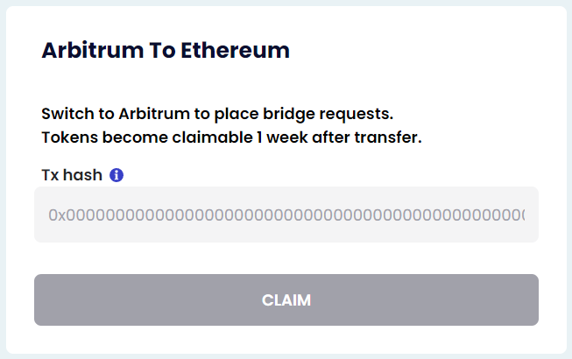Click the word Ethereum in the title
This screenshot has height=359, width=572.
point(236,50)
